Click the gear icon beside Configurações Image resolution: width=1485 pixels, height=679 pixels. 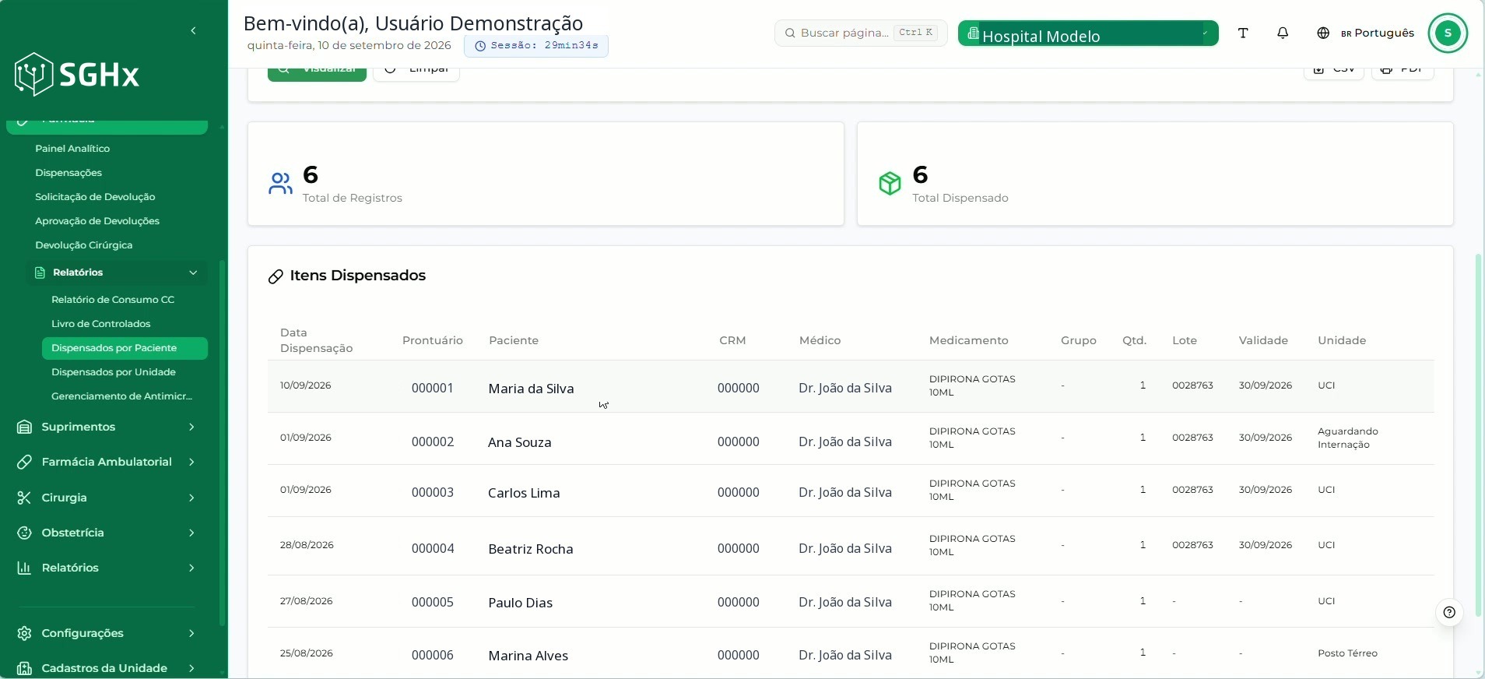[x=25, y=633]
